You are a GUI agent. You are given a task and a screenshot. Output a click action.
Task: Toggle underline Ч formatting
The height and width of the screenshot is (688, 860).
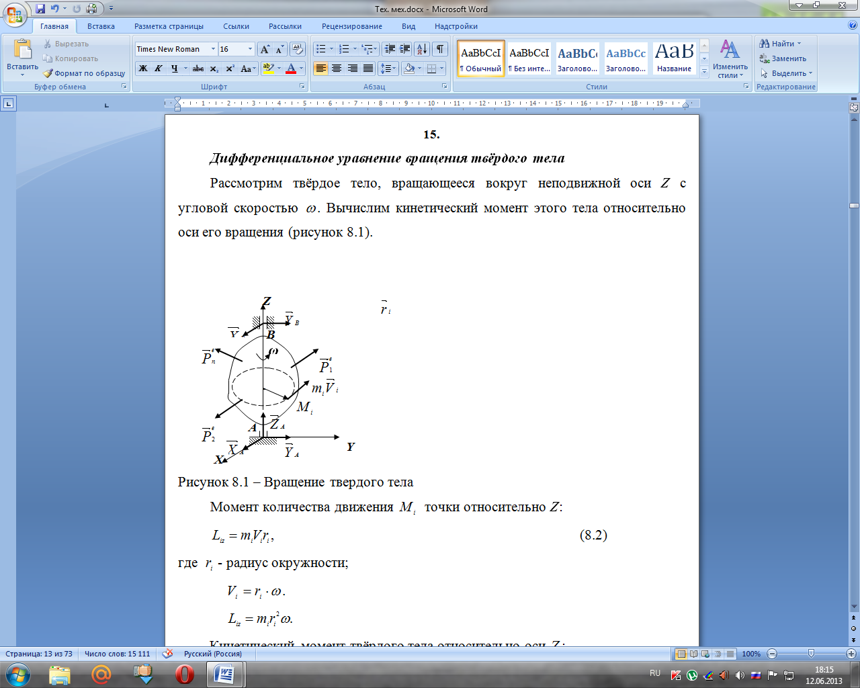pos(174,69)
